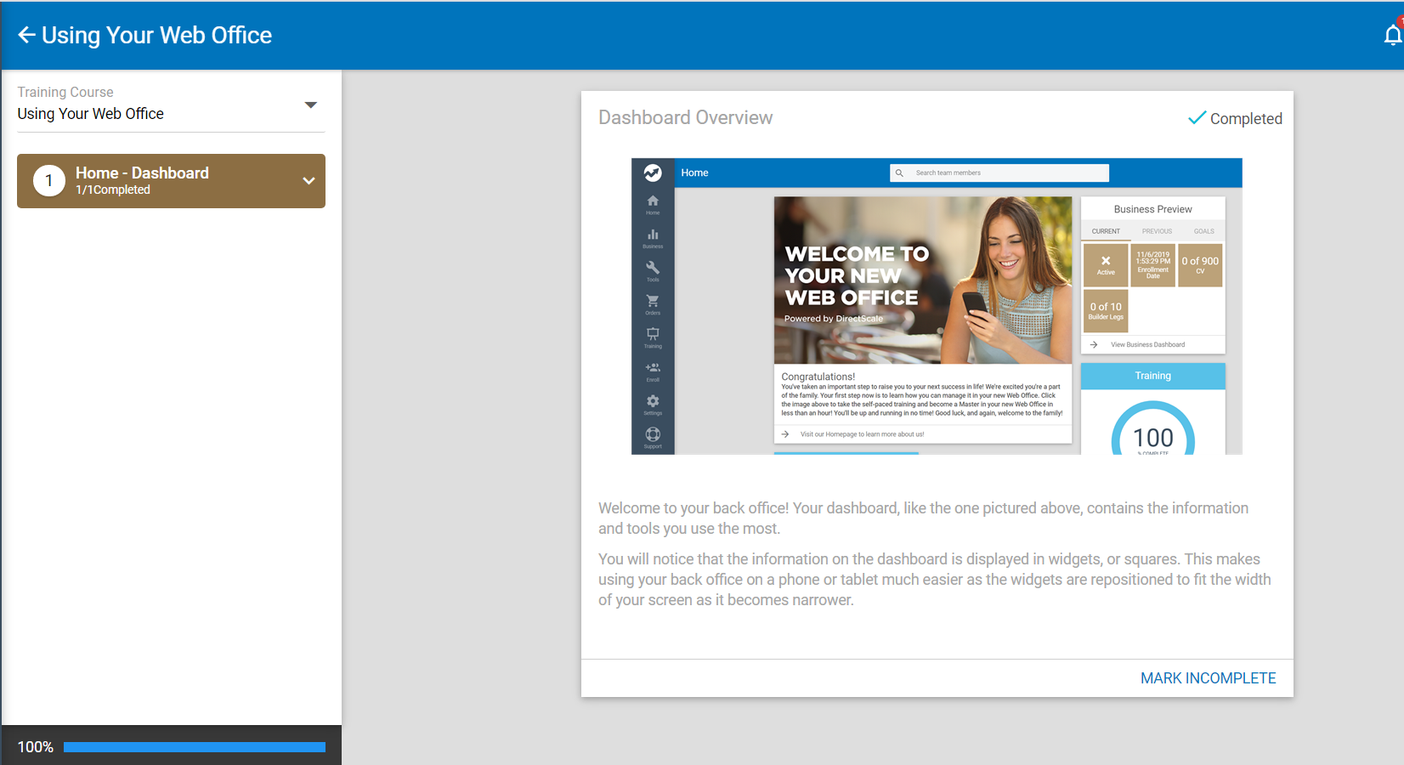The image size is (1404, 765).
Task: Click the Business bar chart icon in the sidebar
Action: (x=653, y=236)
